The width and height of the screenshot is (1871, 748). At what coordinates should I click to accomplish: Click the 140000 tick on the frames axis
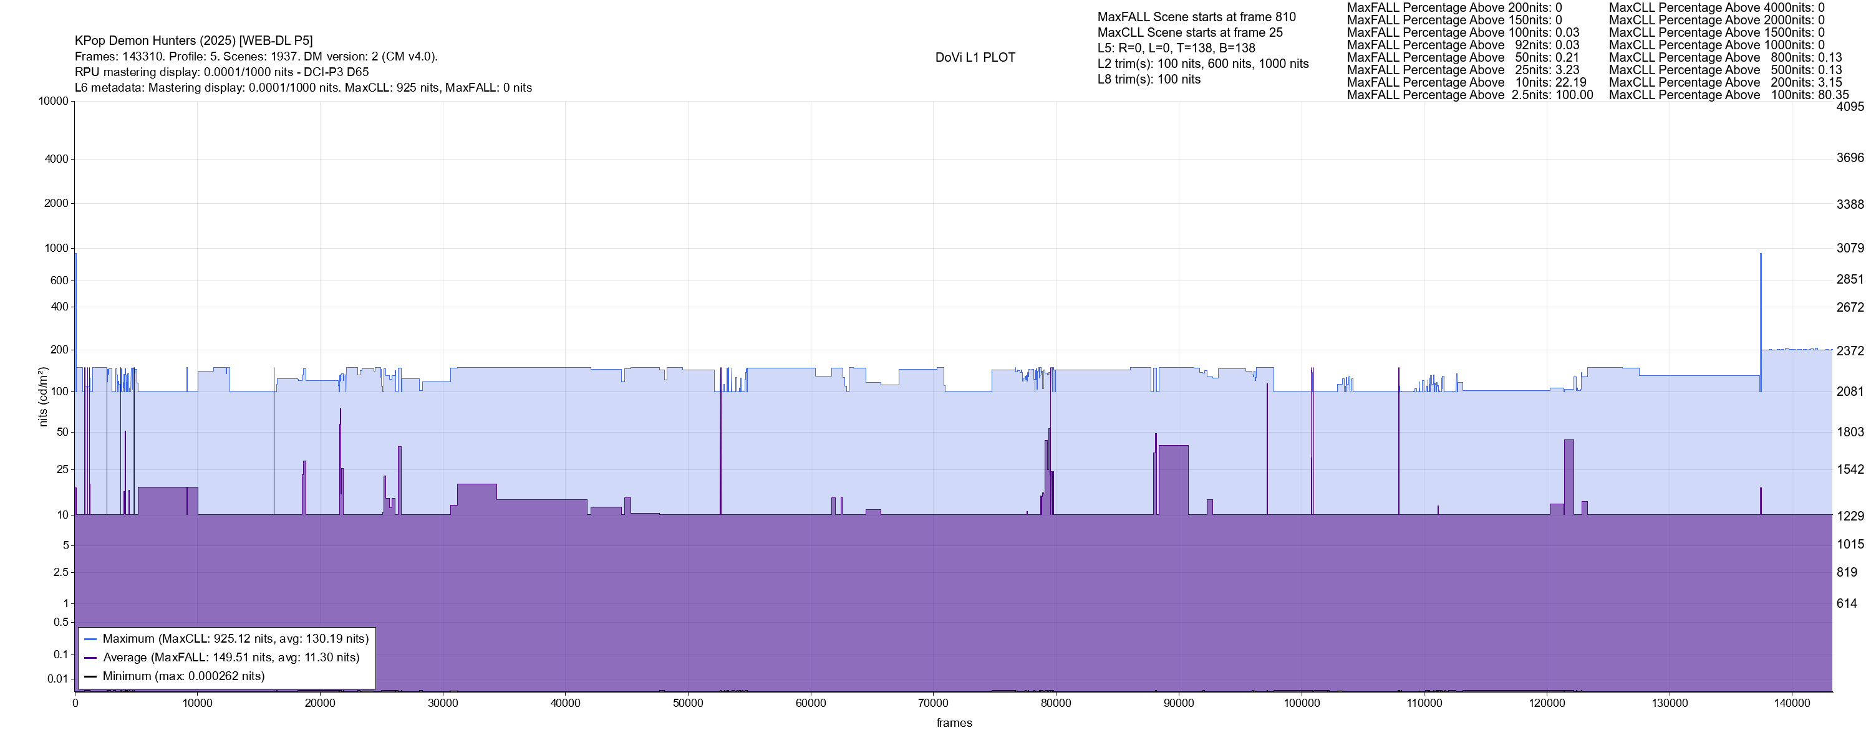pyautogui.click(x=1791, y=703)
